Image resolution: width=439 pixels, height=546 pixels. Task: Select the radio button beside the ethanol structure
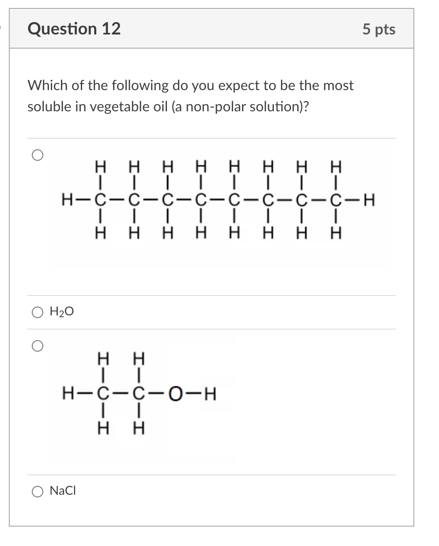click(x=38, y=346)
